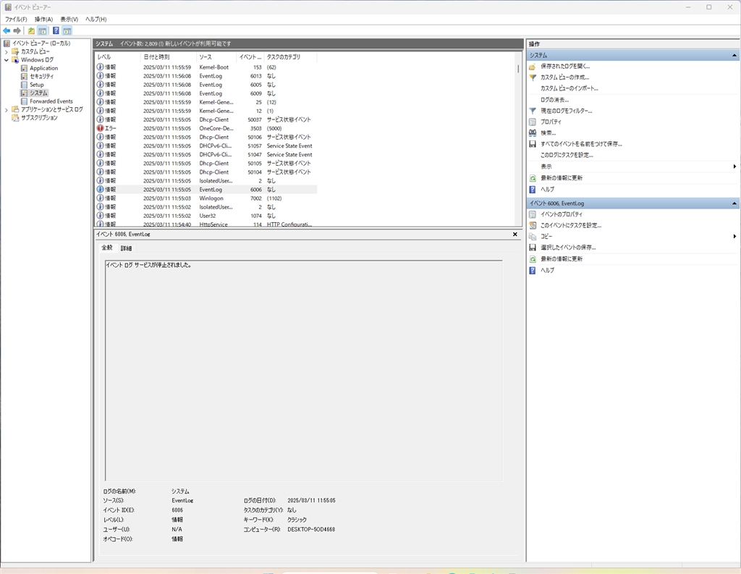This screenshot has height=574, width=741.
Task: Select the Application log icon in tree
Action: (24, 68)
